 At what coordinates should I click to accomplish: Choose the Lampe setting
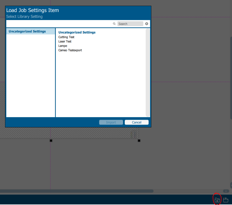pyautogui.click(x=63, y=46)
